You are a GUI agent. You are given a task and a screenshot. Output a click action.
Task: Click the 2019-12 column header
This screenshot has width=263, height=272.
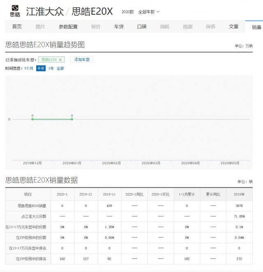coord(86,194)
